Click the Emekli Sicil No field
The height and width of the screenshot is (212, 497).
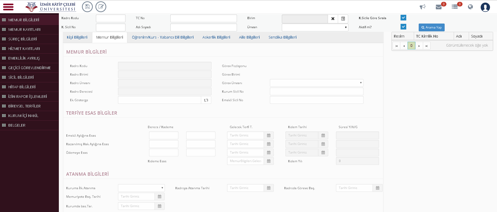click(x=317, y=100)
